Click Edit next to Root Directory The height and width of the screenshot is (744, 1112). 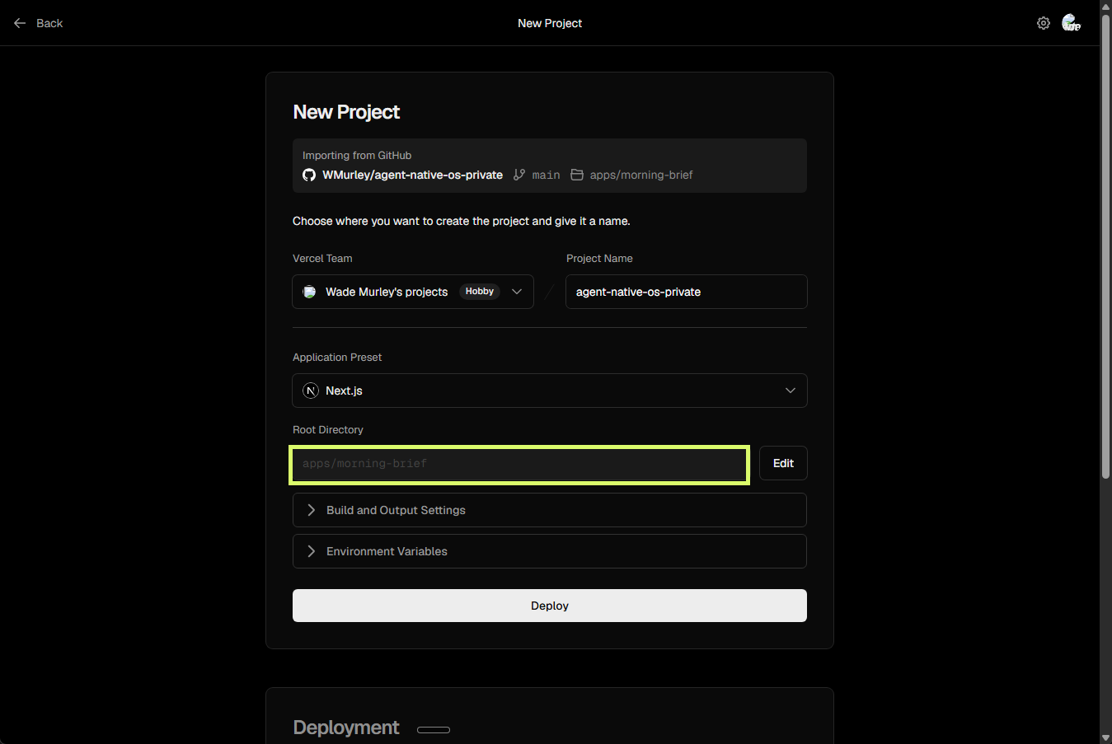pos(783,463)
